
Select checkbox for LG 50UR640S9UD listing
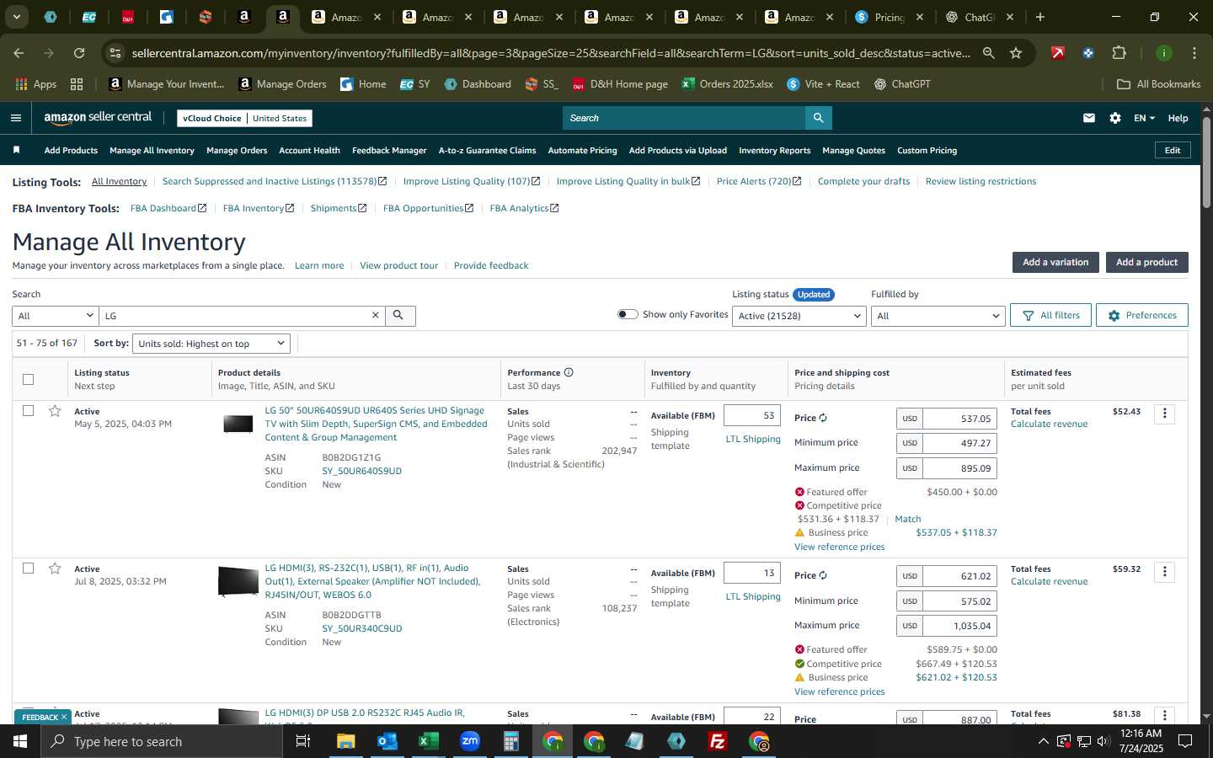click(28, 411)
